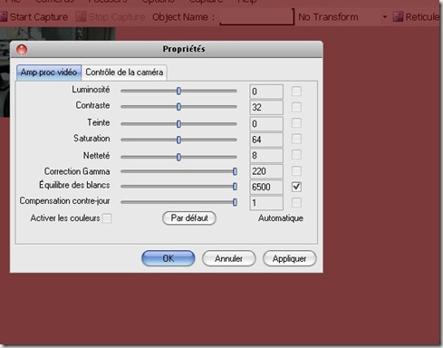Toggle the Saturation automatic checkbox

[x=296, y=139]
